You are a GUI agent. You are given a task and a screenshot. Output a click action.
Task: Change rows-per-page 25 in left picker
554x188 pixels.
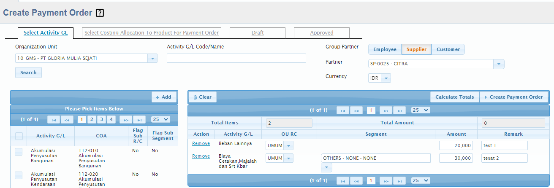tap(160, 120)
